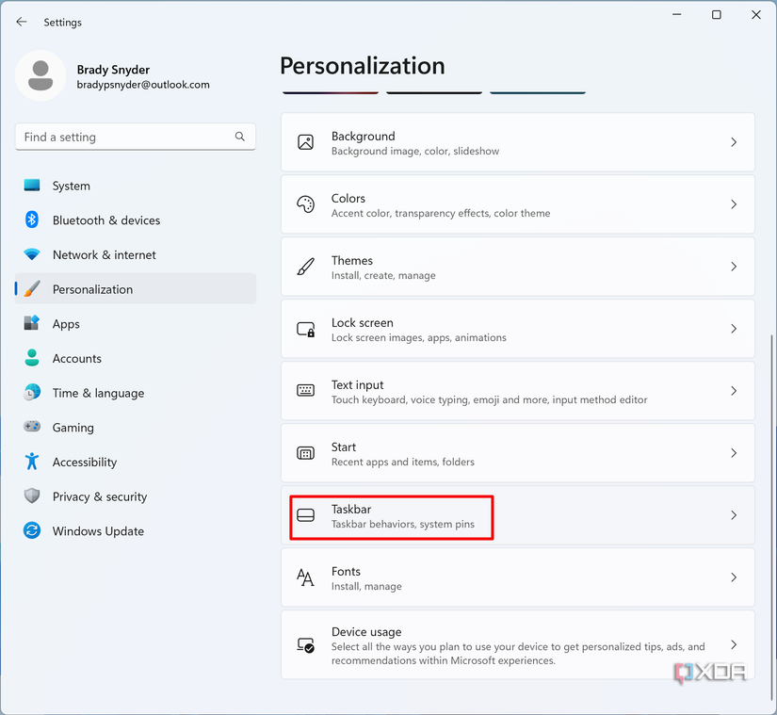Open the Taskbar settings chevron
Image resolution: width=777 pixels, height=715 pixels.
[734, 515]
